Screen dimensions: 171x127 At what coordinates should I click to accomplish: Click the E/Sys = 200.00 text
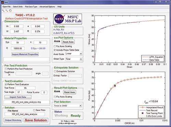point(38,48)
